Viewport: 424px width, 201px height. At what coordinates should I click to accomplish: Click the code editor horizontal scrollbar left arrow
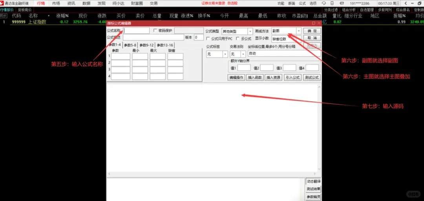109,174
